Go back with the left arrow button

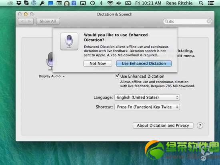pyautogui.click(x=22, y=21)
